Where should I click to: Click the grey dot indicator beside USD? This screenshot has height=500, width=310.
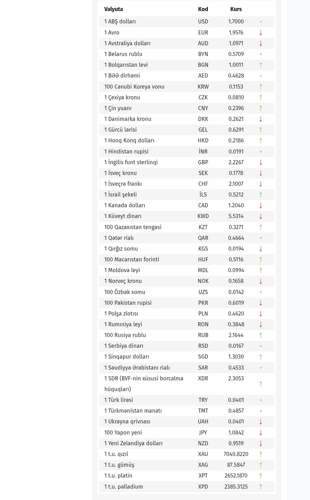point(261,22)
